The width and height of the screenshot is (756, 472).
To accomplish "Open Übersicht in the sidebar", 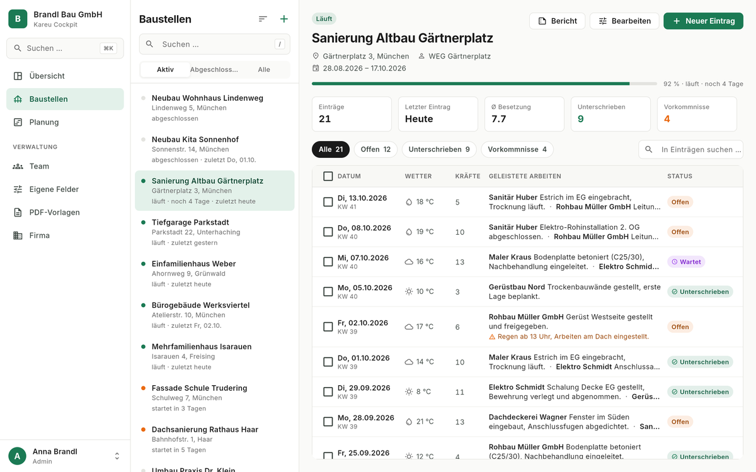I will click(x=65, y=76).
